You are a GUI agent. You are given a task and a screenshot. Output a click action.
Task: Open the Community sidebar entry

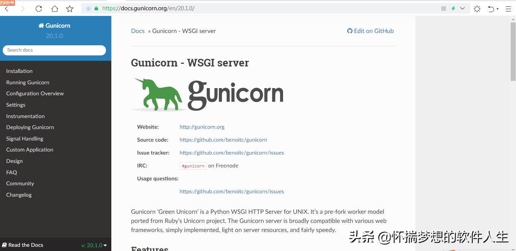pyautogui.click(x=20, y=183)
